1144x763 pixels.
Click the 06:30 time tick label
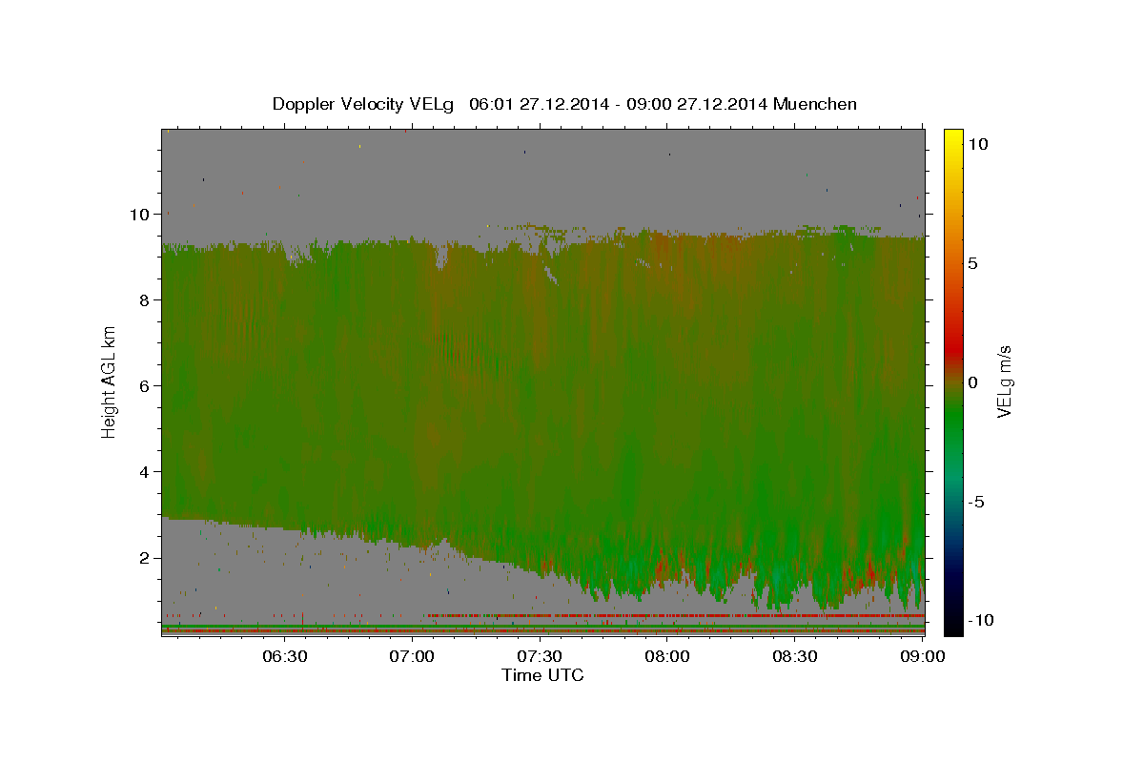click(284, 657)
